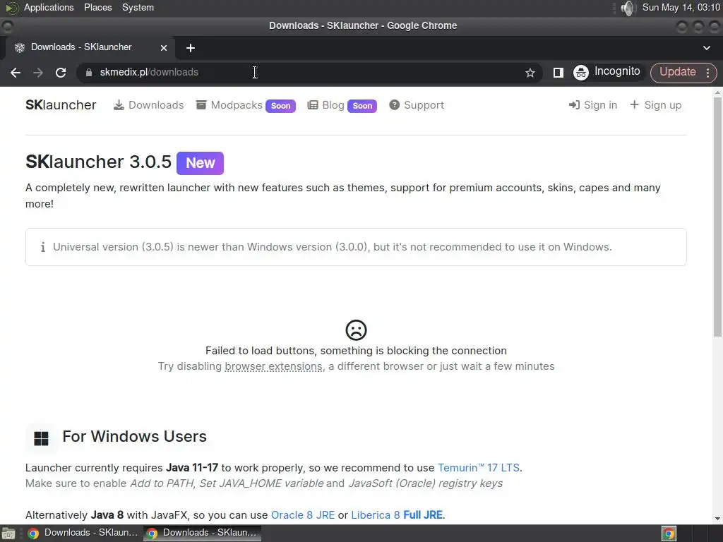Click the browser forward arrow
The width and height of the screenshot is (723, 542).
(x=38, y=73)
